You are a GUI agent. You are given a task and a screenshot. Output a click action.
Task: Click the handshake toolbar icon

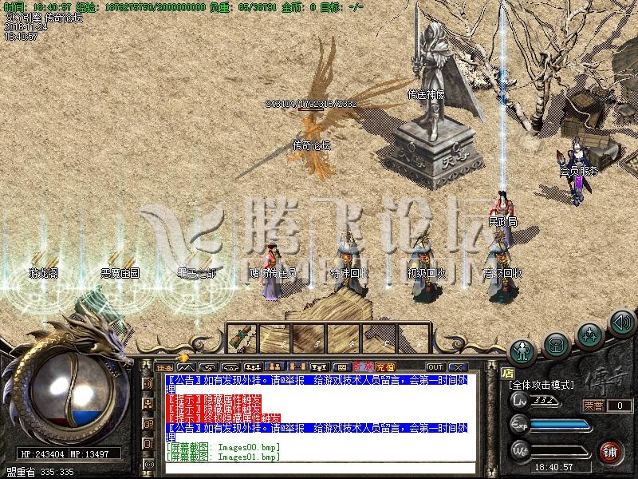(230, 367)
